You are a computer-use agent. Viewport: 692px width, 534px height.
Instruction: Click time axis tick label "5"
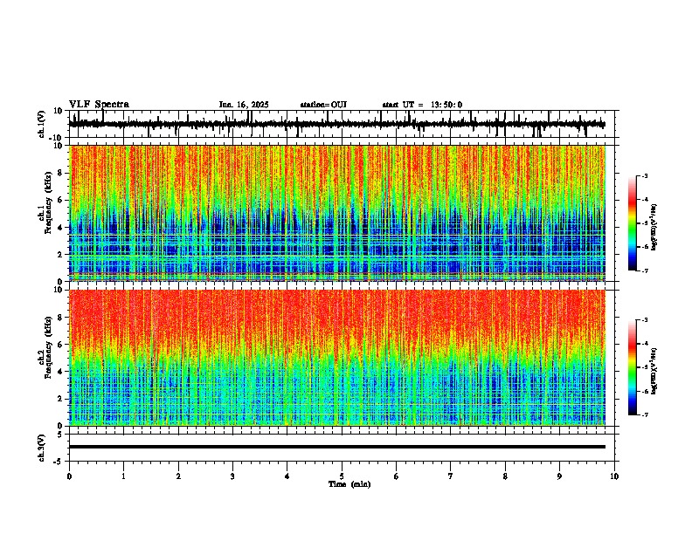point(342,476)
